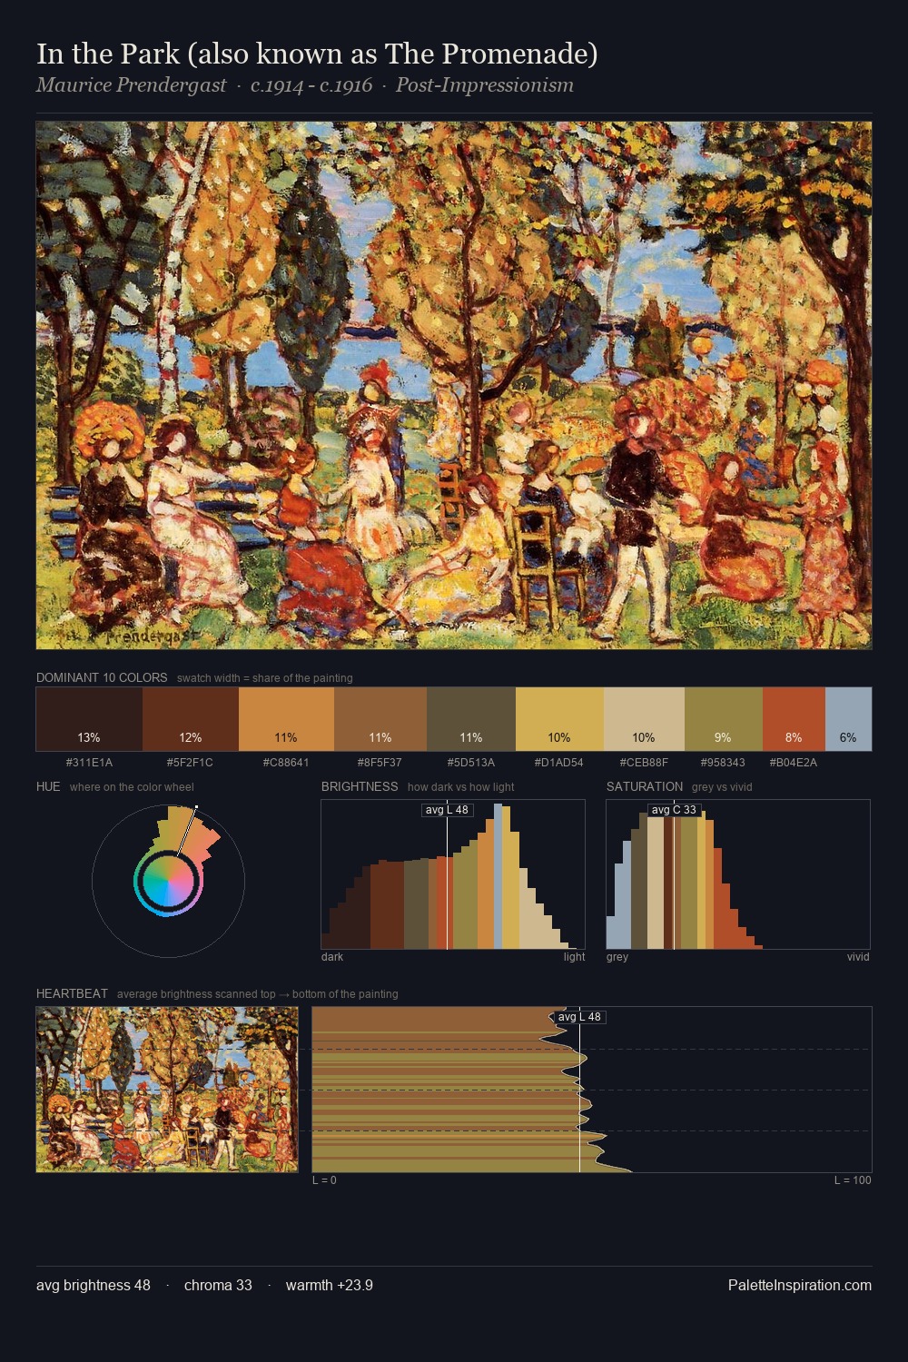
Task: Click the hex code #311E1A text
Action: 89,763
